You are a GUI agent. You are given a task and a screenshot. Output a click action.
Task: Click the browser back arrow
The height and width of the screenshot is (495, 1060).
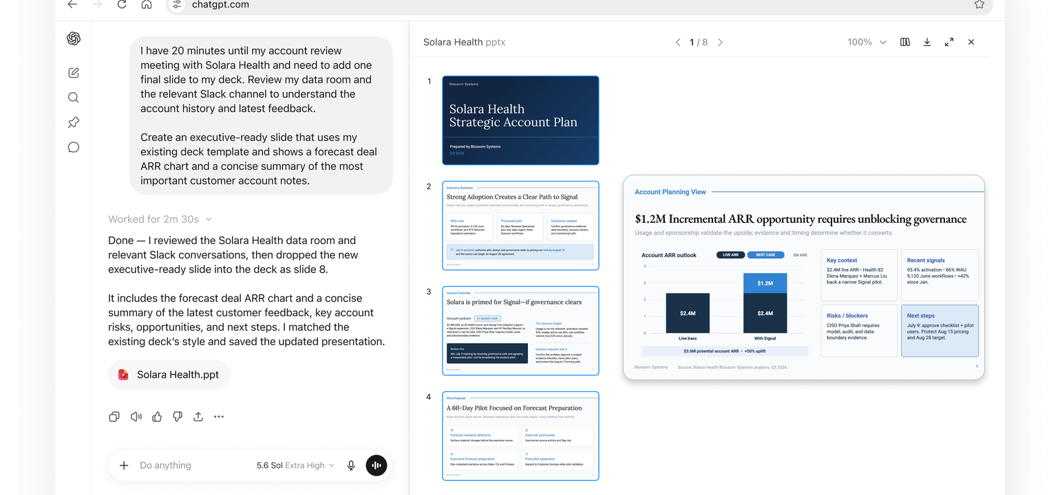[72, 4]
